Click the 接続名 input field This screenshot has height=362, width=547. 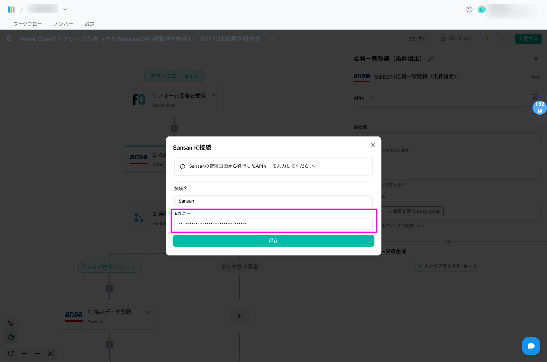(273, 201)
